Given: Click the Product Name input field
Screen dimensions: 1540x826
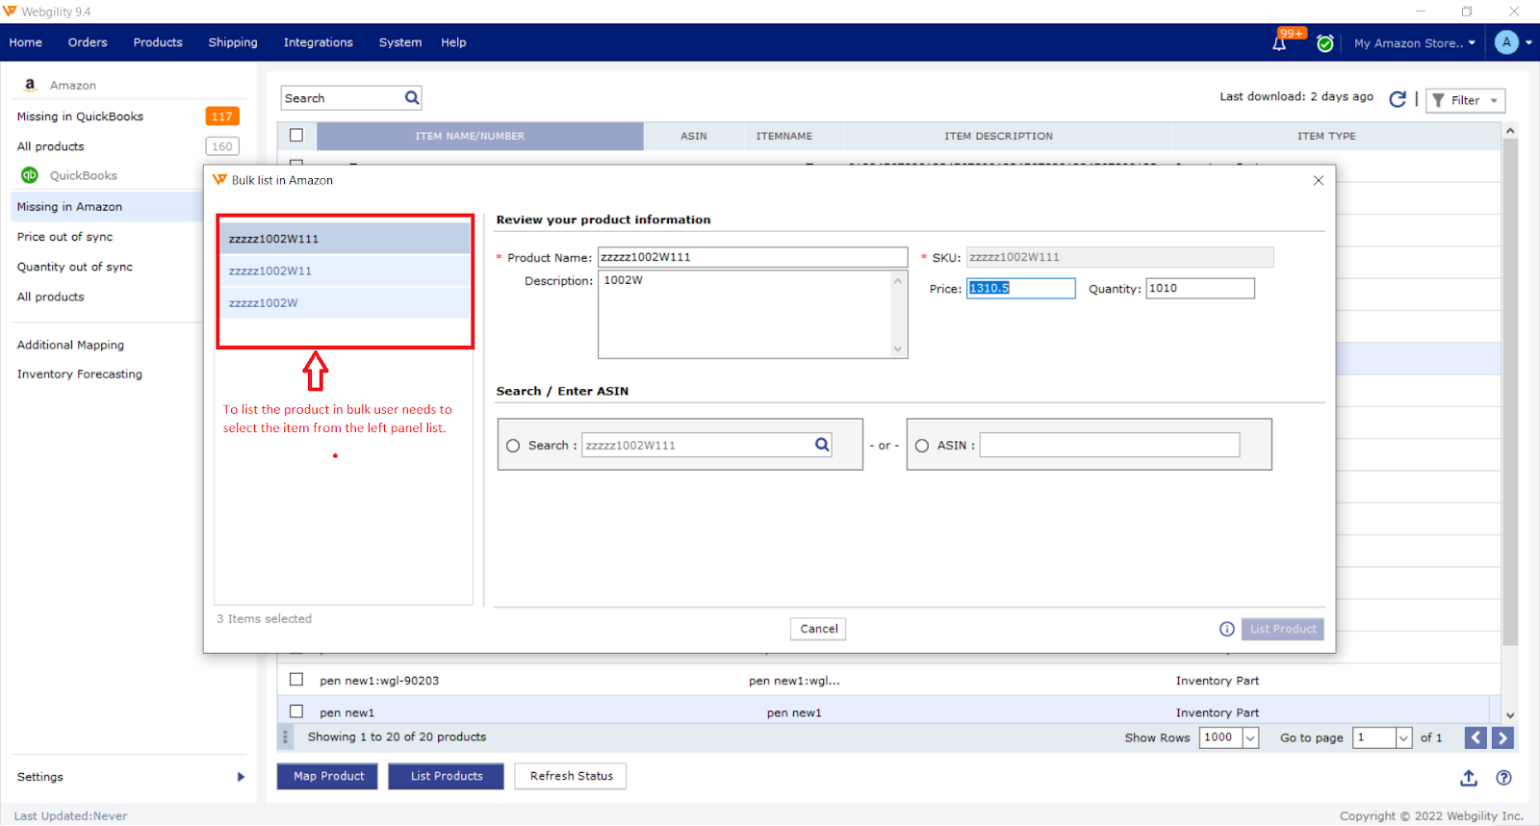Looking at the screenshot, I should coord(753,257).
